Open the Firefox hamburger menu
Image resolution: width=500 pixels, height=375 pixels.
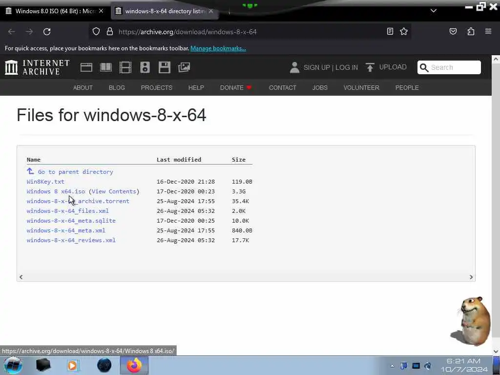[x=488, y=31]
